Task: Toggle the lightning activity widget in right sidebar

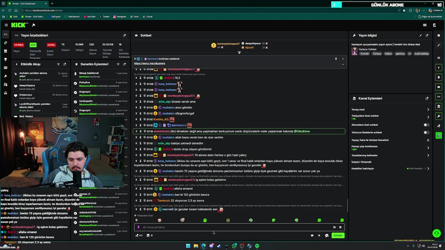Action: [x=439, y=68]
